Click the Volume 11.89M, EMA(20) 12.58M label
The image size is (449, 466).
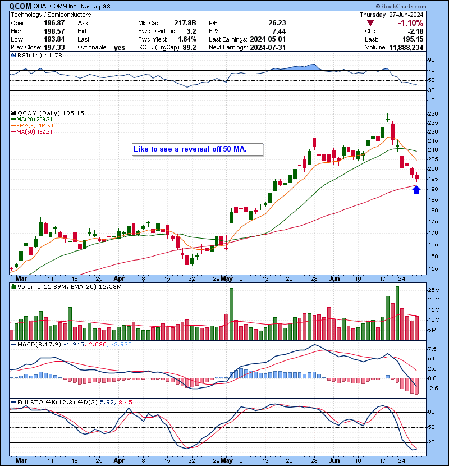click(69, 286)
